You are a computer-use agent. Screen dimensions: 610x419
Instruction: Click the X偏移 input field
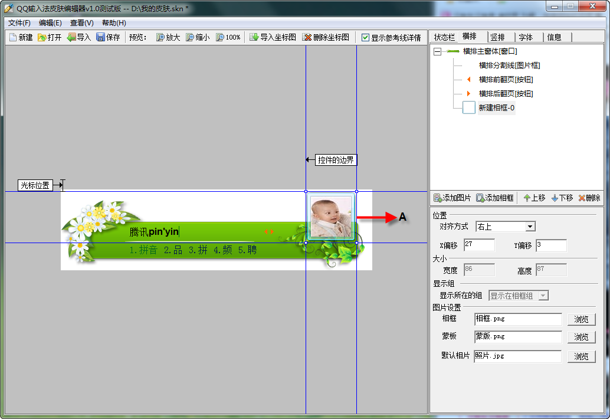click(479, 245)
